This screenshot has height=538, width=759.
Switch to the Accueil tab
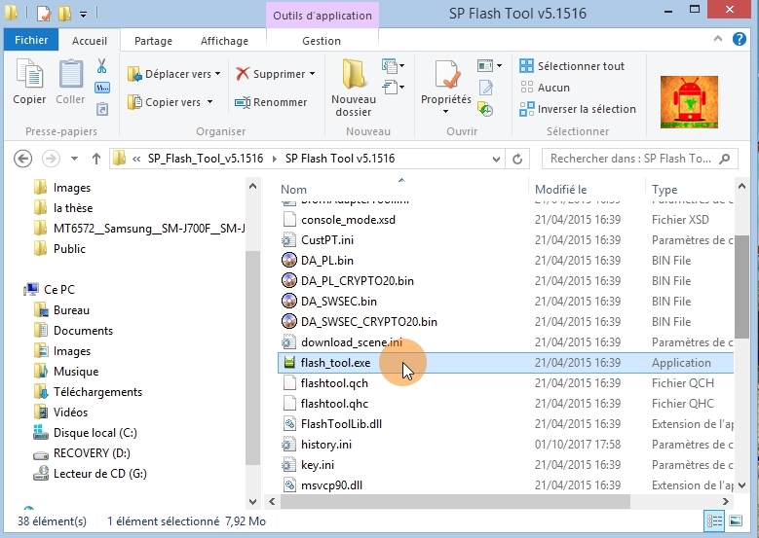[90, 41]
